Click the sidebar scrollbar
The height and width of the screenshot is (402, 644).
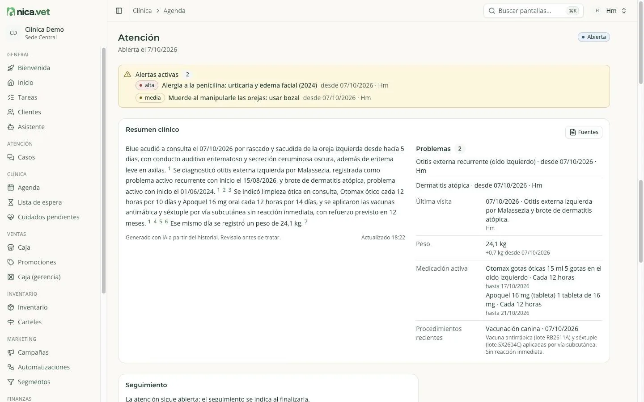(104, 170)
